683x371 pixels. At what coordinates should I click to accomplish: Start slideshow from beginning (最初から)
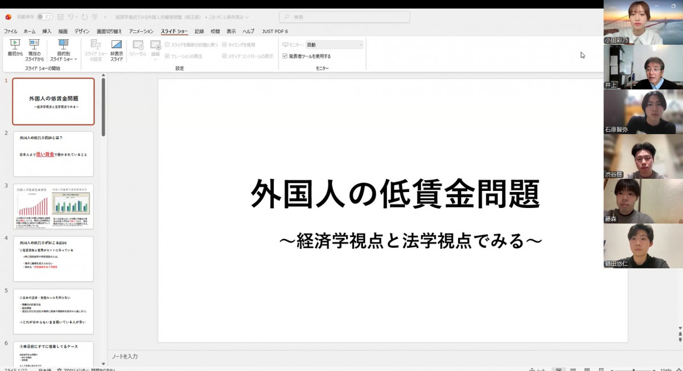pyautogui.click(x=15, y=48)
